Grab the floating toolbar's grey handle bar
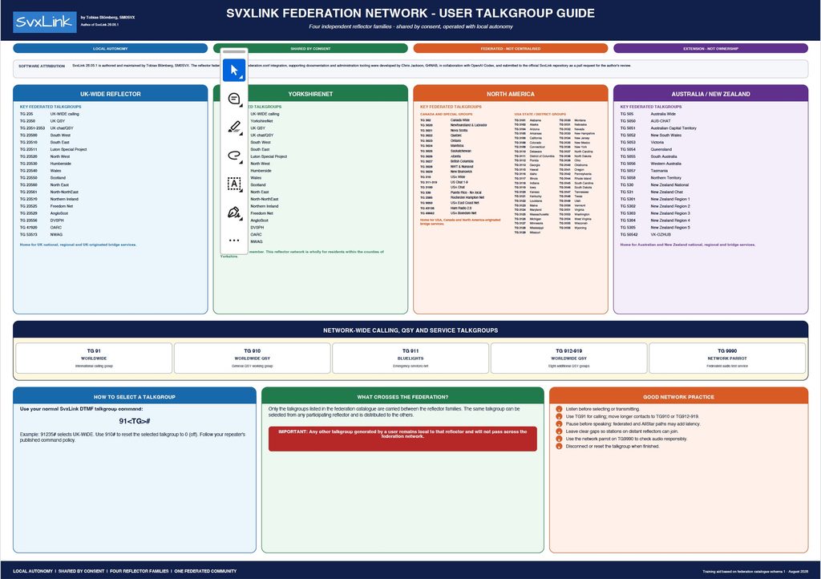 click(234, 52)
